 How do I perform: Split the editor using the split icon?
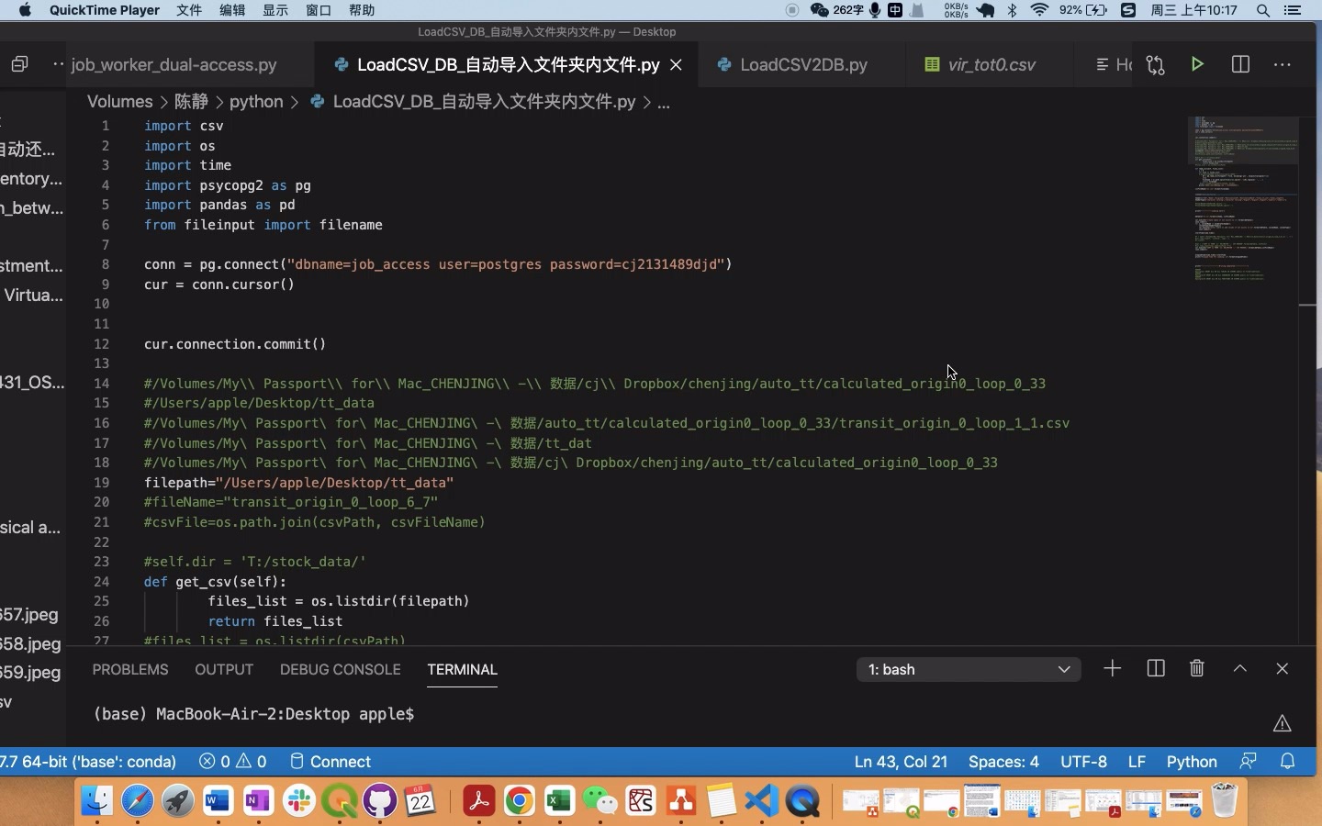point(1239,64)
